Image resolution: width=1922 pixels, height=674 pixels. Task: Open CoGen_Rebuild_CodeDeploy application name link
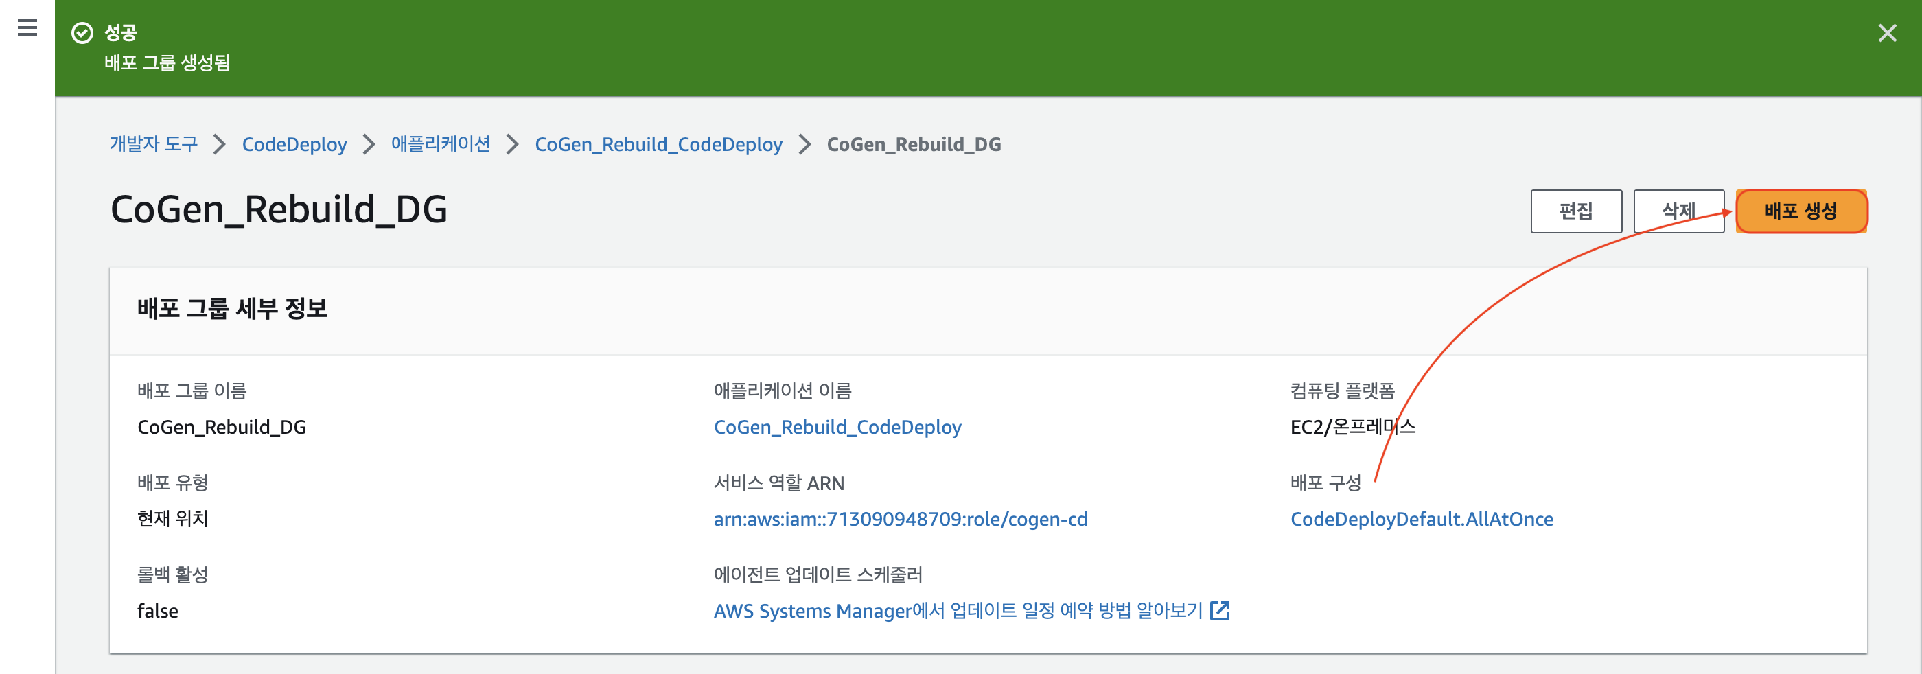(837, 427)
